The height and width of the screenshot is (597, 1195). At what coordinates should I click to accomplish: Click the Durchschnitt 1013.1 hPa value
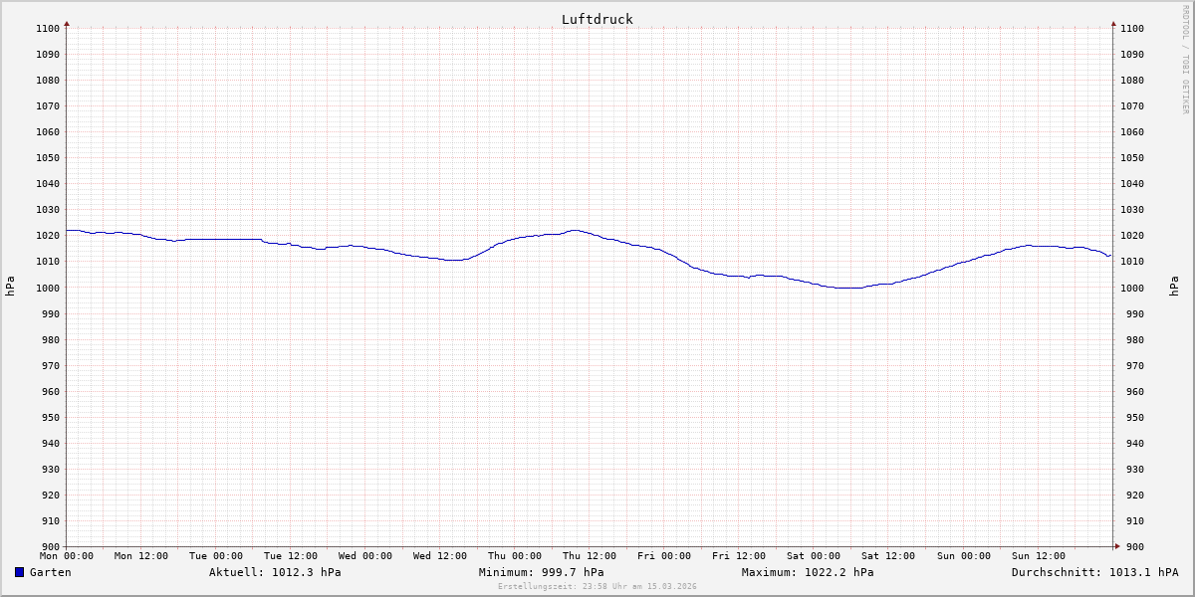click(x=1094, y=572)
